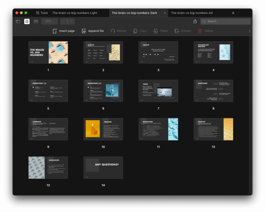Click the Rotate icon in toolbar
265x212 pixels.
[x=113, y=31]
